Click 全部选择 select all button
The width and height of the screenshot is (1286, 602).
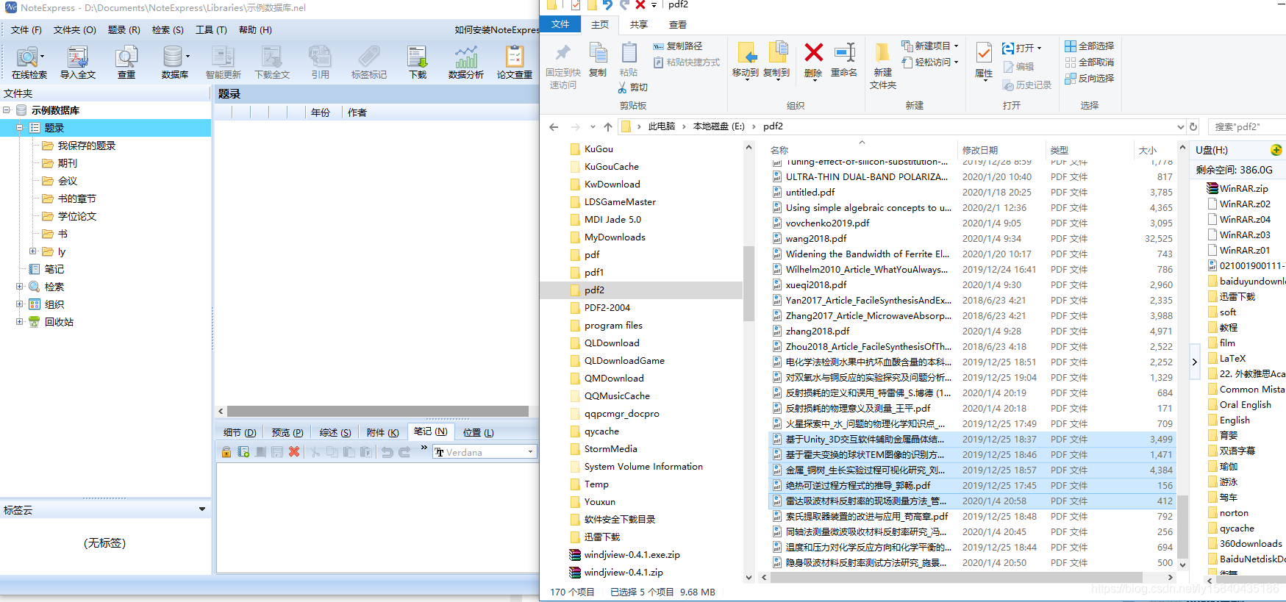click(1090, 46)
